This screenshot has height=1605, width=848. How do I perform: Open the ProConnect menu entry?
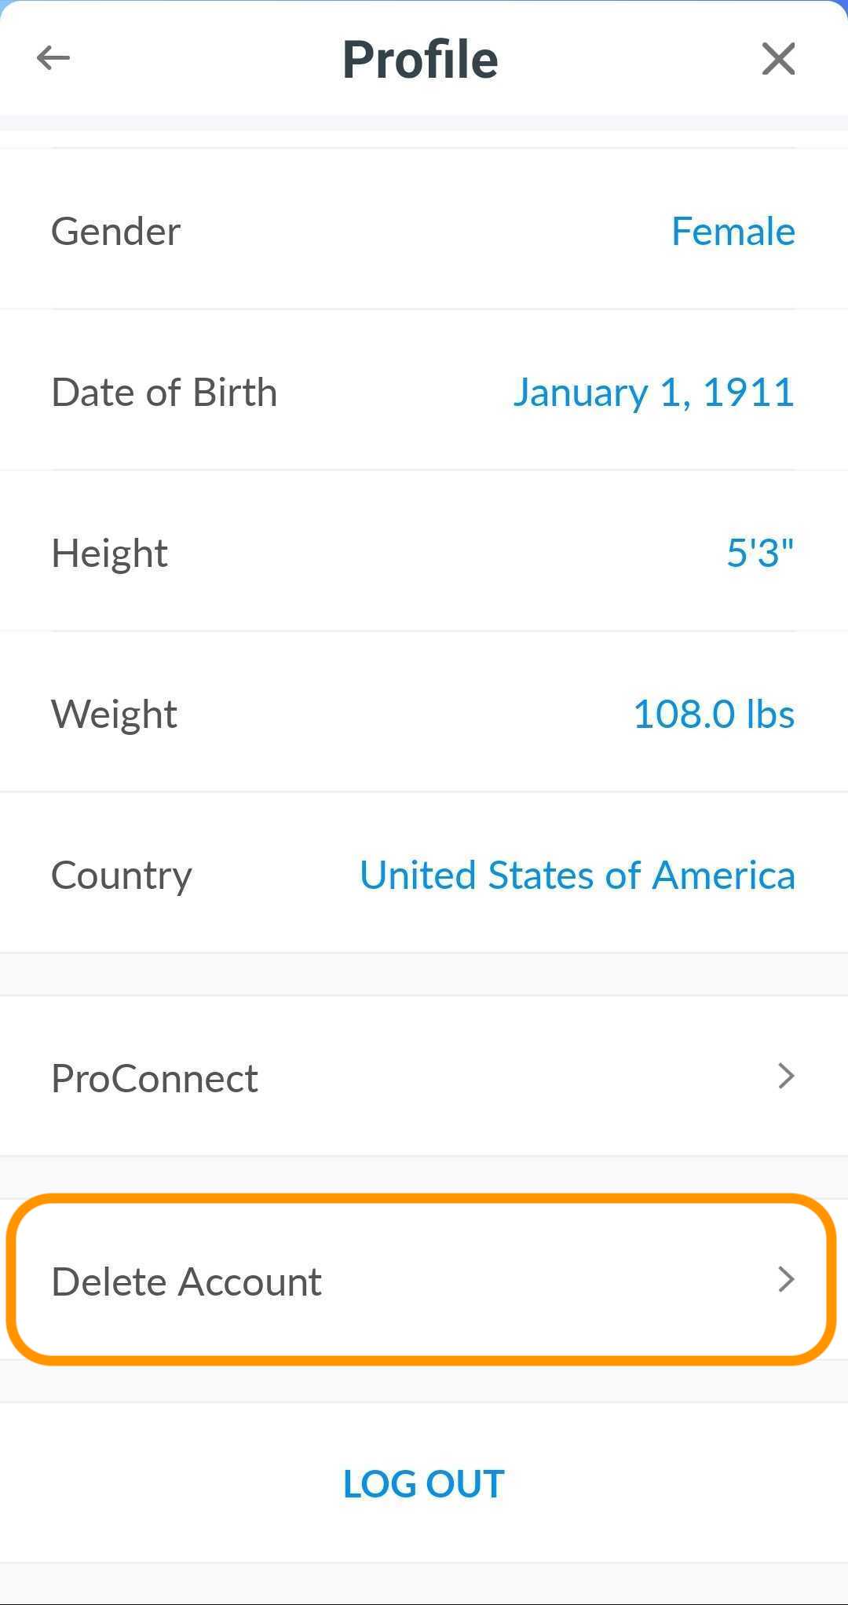pyautogui.click(x=155, y=1078)
